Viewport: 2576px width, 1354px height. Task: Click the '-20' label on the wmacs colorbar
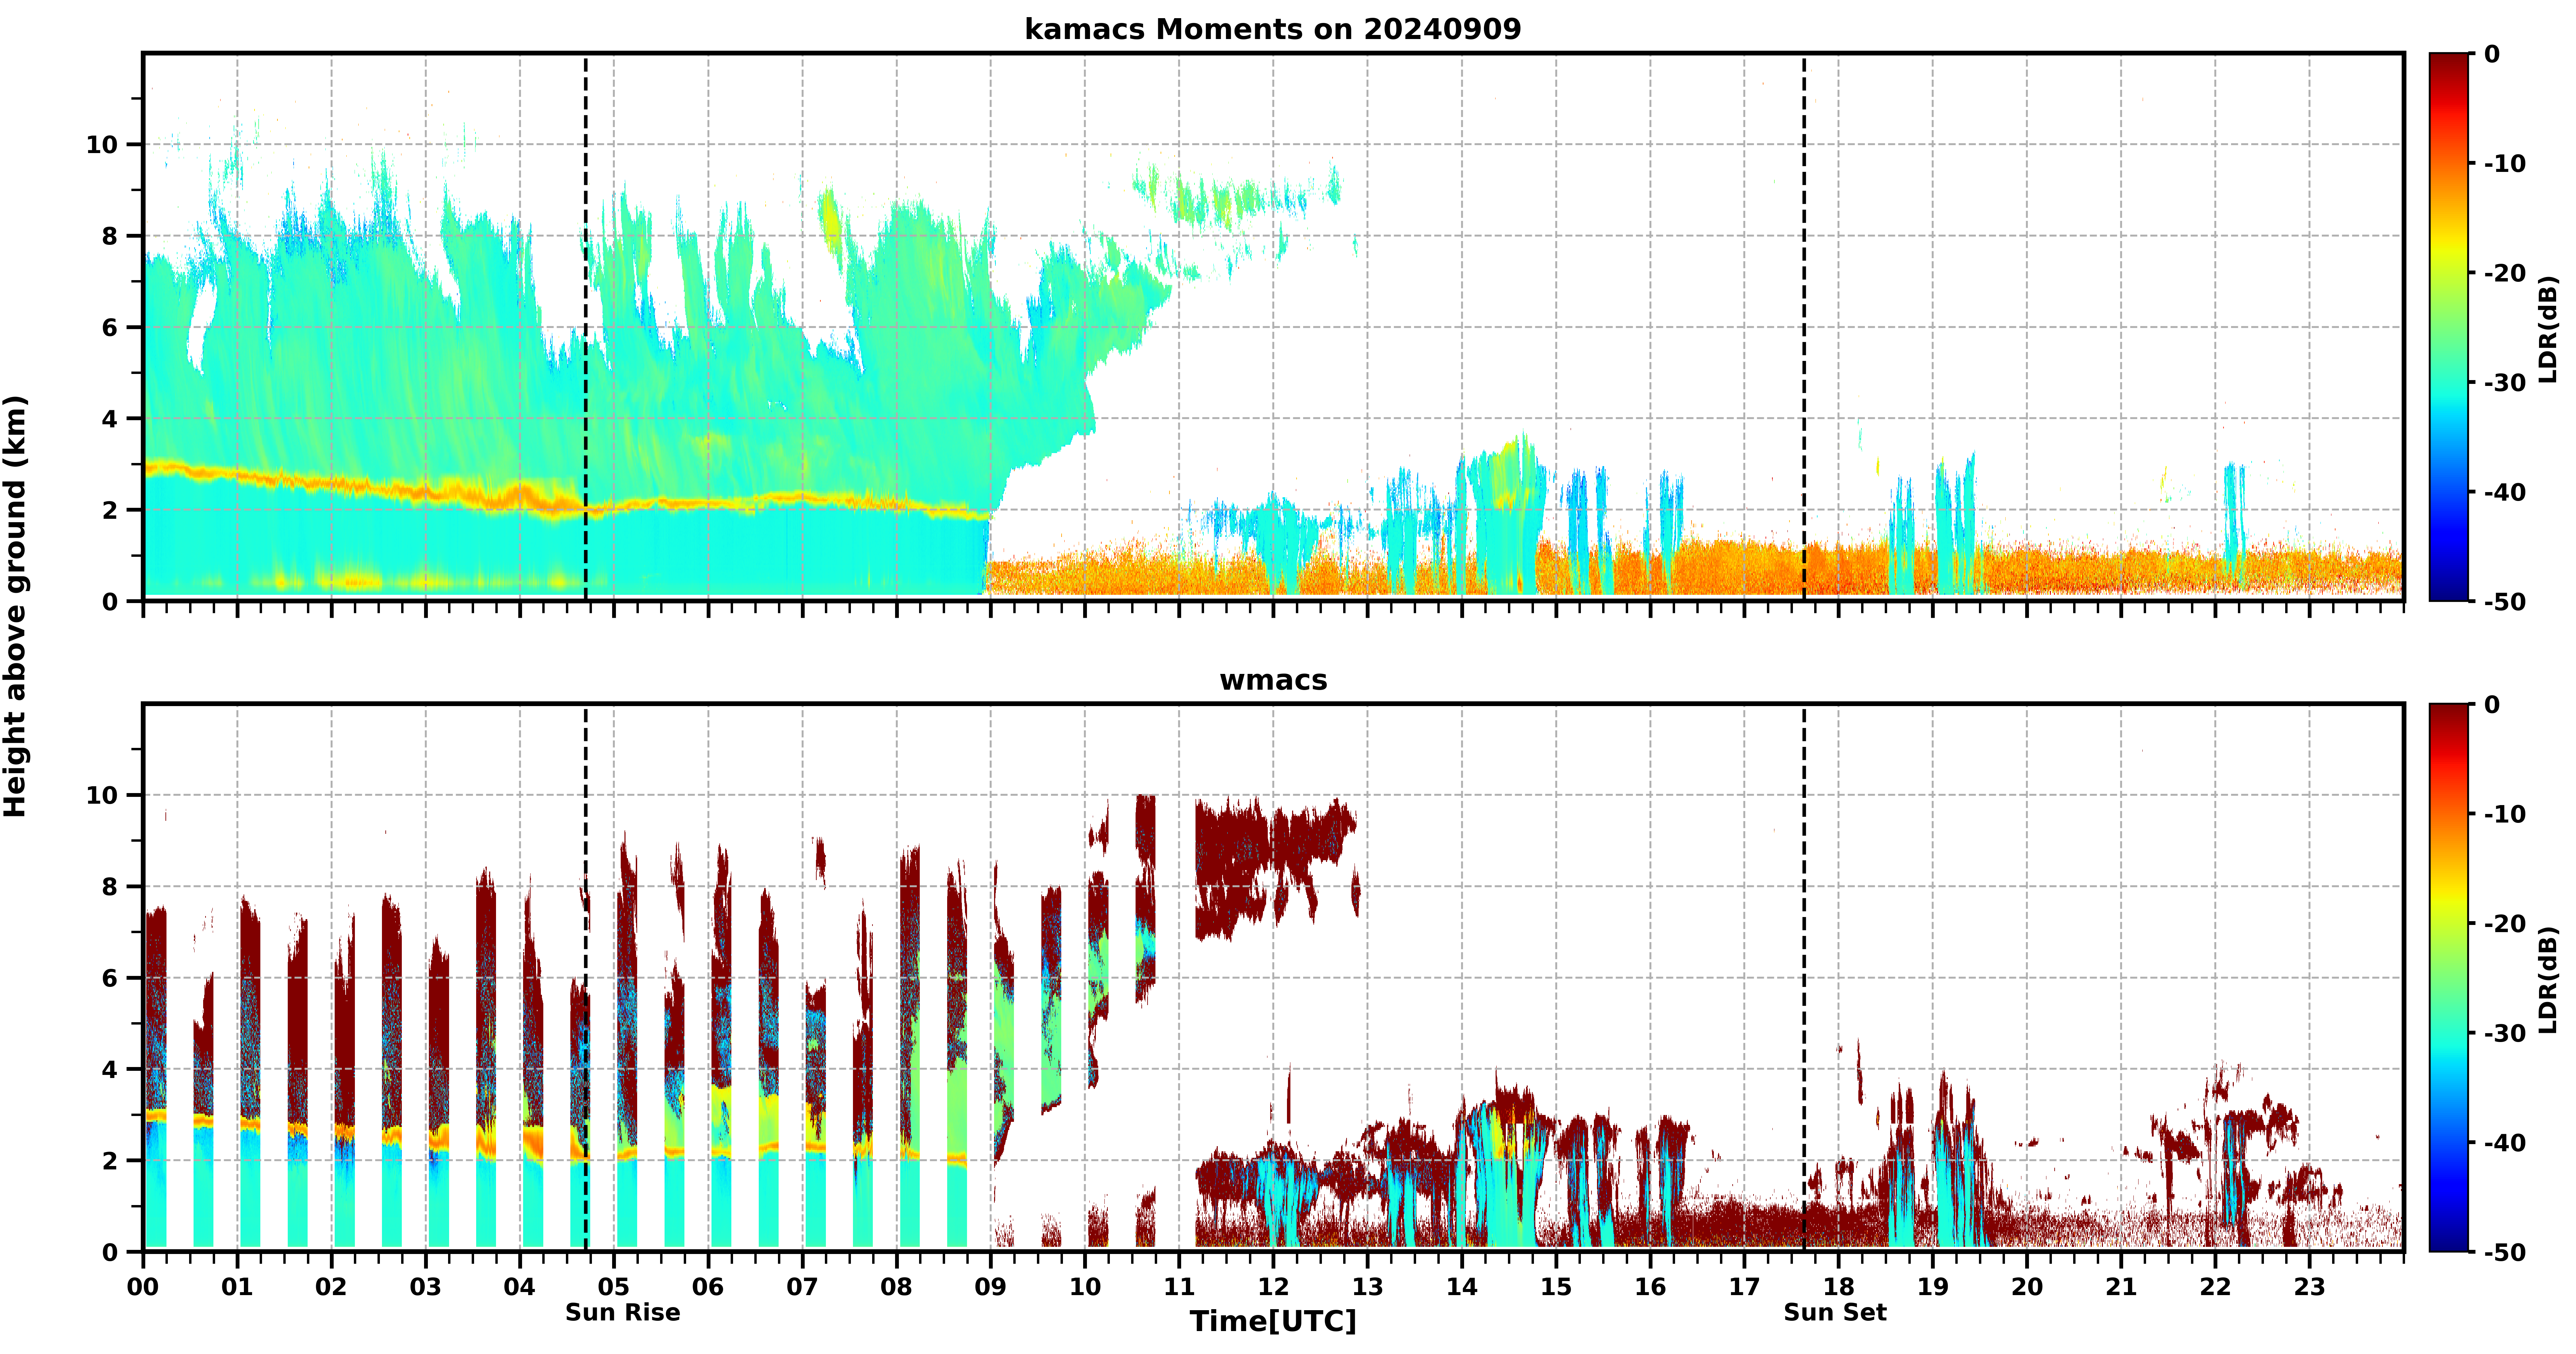[x=2505, y=924]
